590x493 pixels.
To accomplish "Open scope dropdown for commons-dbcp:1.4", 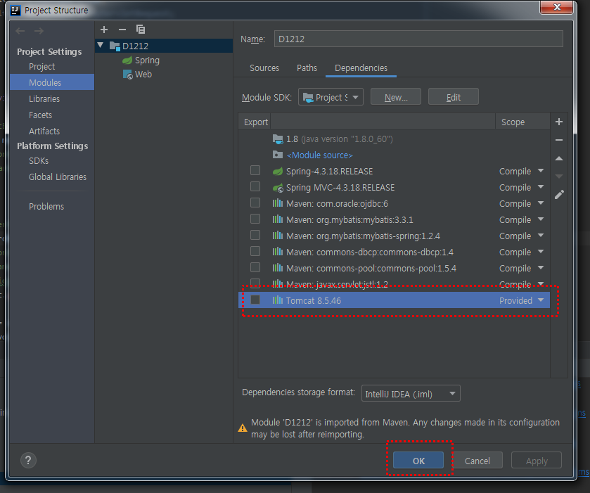I will (541, 252).
